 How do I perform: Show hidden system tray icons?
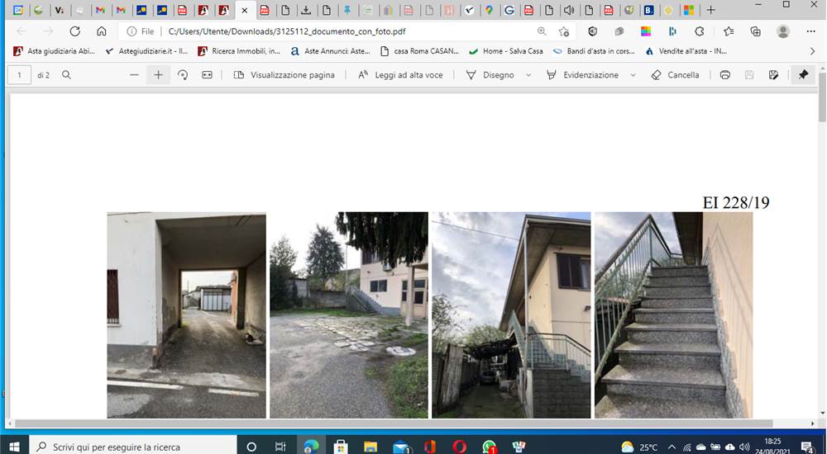pos(672,447)
